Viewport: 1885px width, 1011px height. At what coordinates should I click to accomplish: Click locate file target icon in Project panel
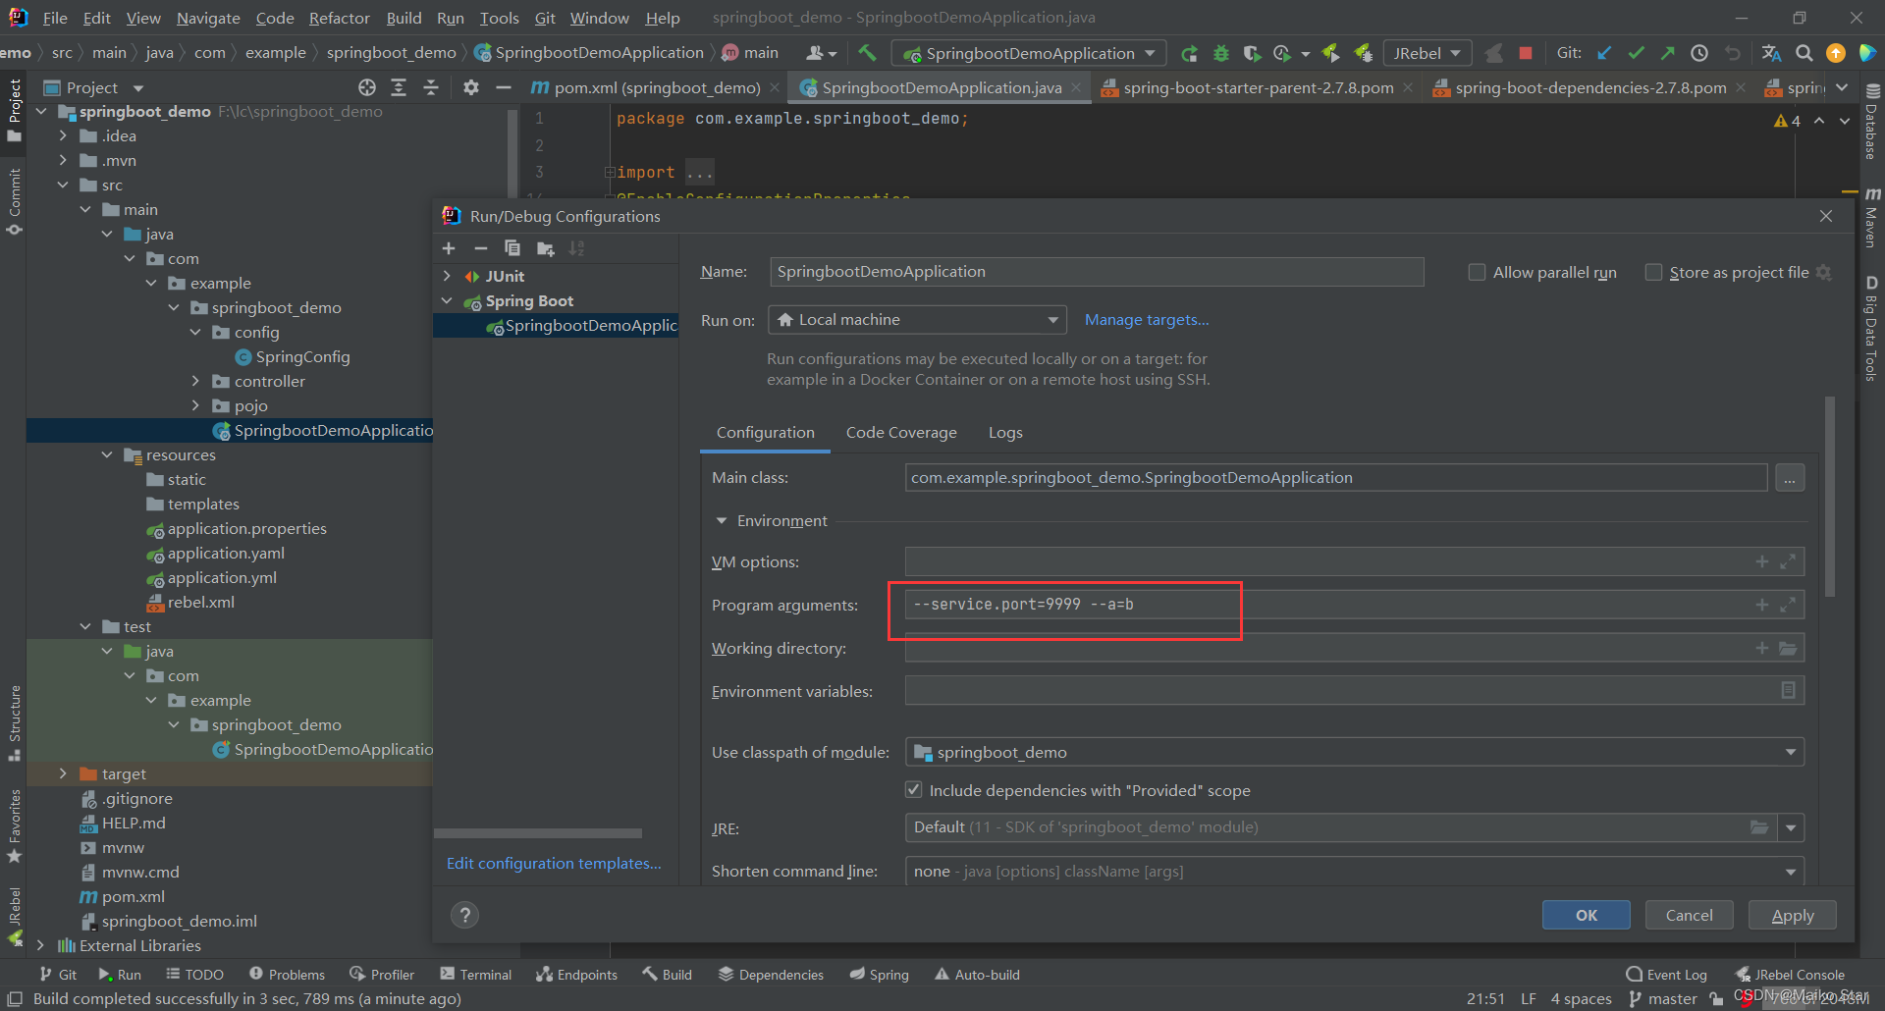pyautogui.click(x=367, y=87)
